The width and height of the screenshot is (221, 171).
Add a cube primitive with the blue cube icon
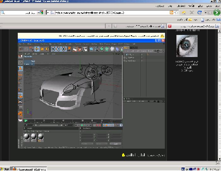pos(91,49)
